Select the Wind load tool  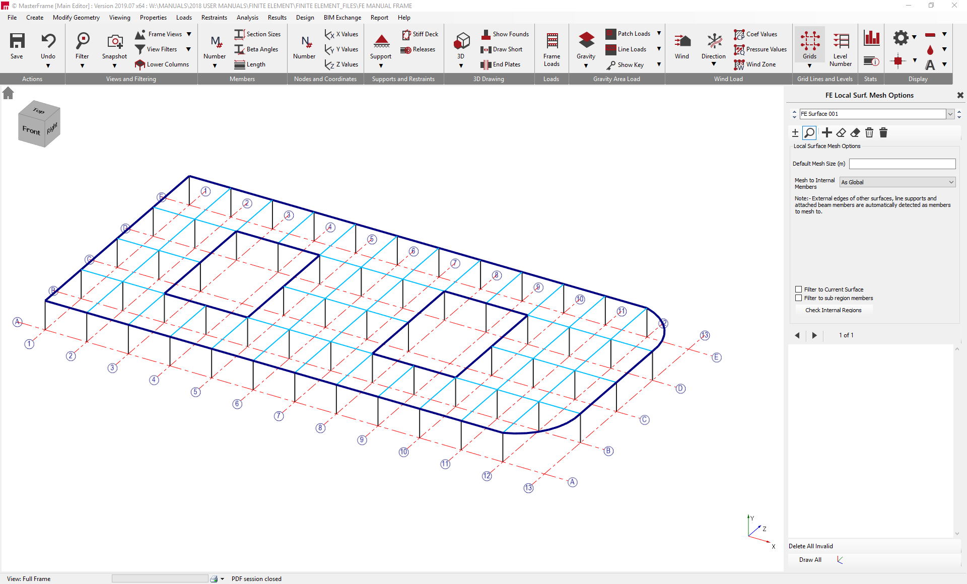tap(681, 45)
